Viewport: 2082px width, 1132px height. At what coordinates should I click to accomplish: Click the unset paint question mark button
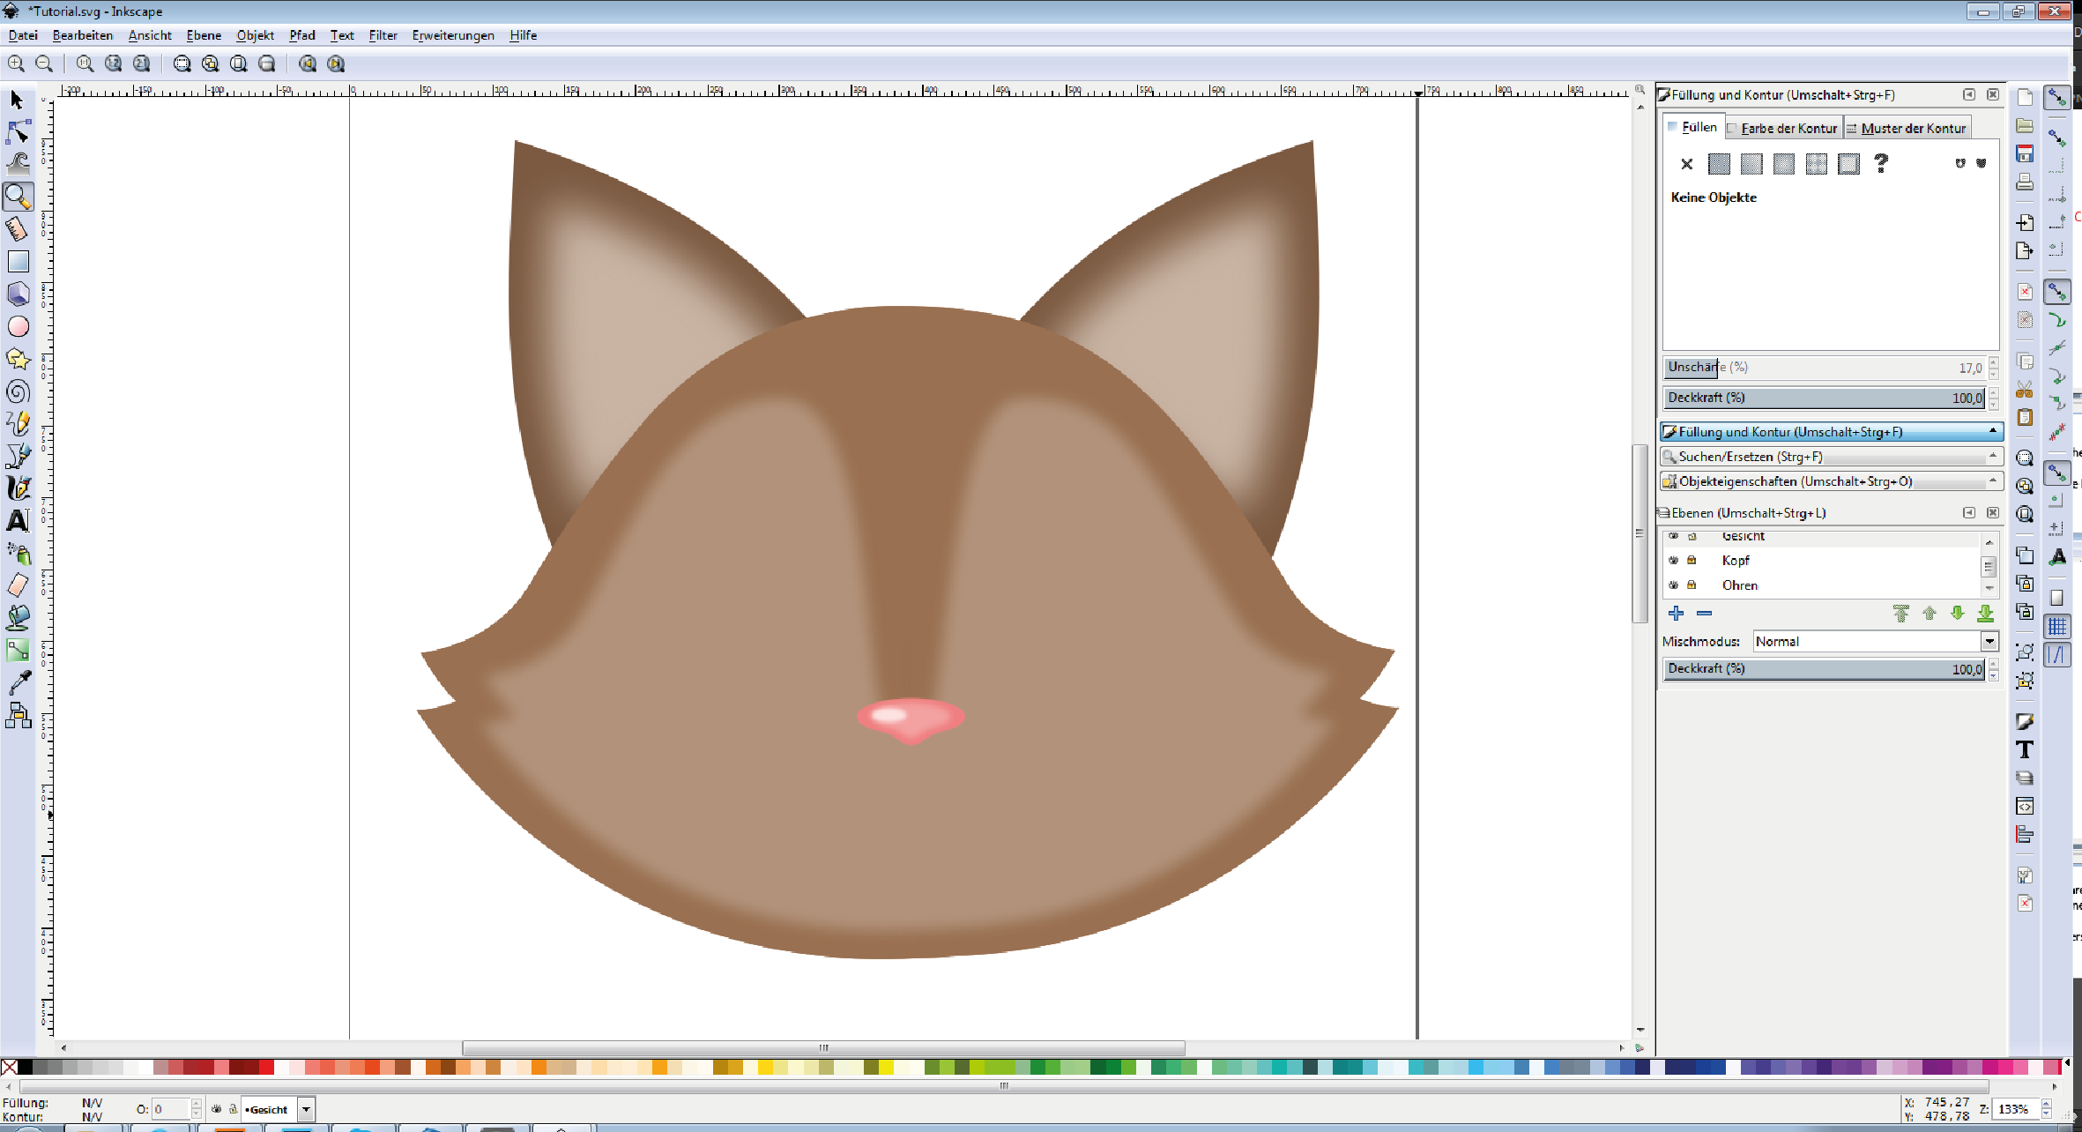pos(1881,163)
